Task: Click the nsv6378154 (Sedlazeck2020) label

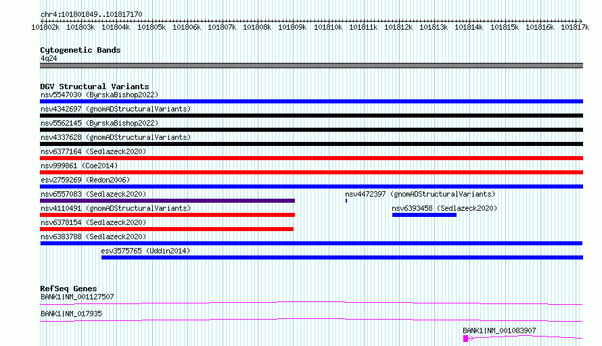Action: pyautogui.click(x=93, y=222)
